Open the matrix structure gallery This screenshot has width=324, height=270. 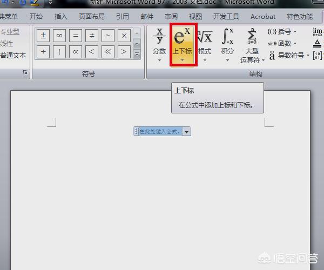pos(318,56)
